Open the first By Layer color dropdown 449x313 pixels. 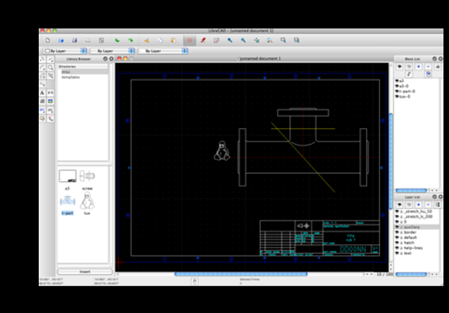65,51
